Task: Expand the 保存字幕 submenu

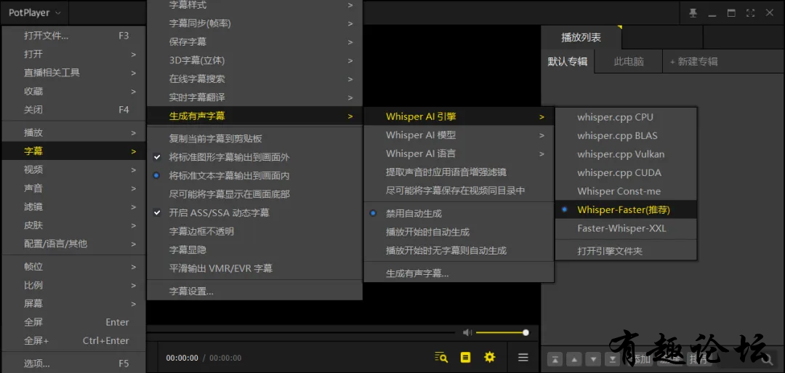Action: pos(255,42)
